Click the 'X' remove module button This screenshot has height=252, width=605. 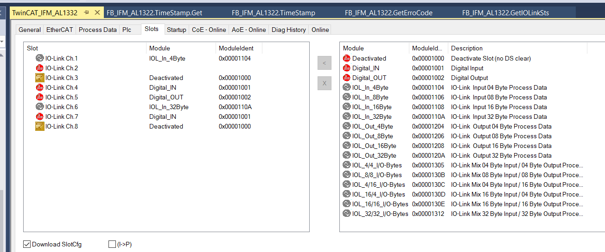325,83
